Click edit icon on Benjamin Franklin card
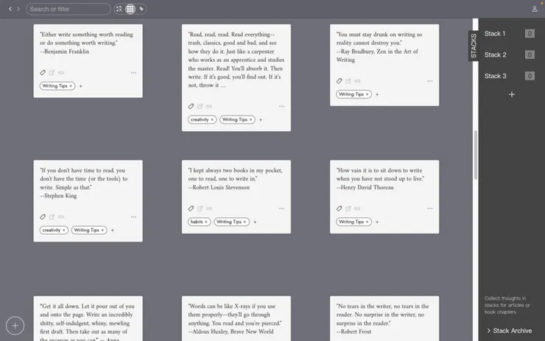 tap(52, 73)
